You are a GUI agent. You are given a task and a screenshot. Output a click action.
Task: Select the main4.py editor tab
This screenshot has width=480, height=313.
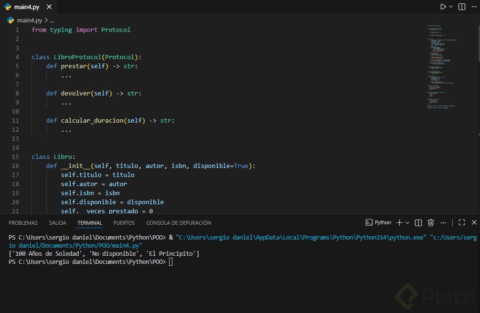[27, 7]
